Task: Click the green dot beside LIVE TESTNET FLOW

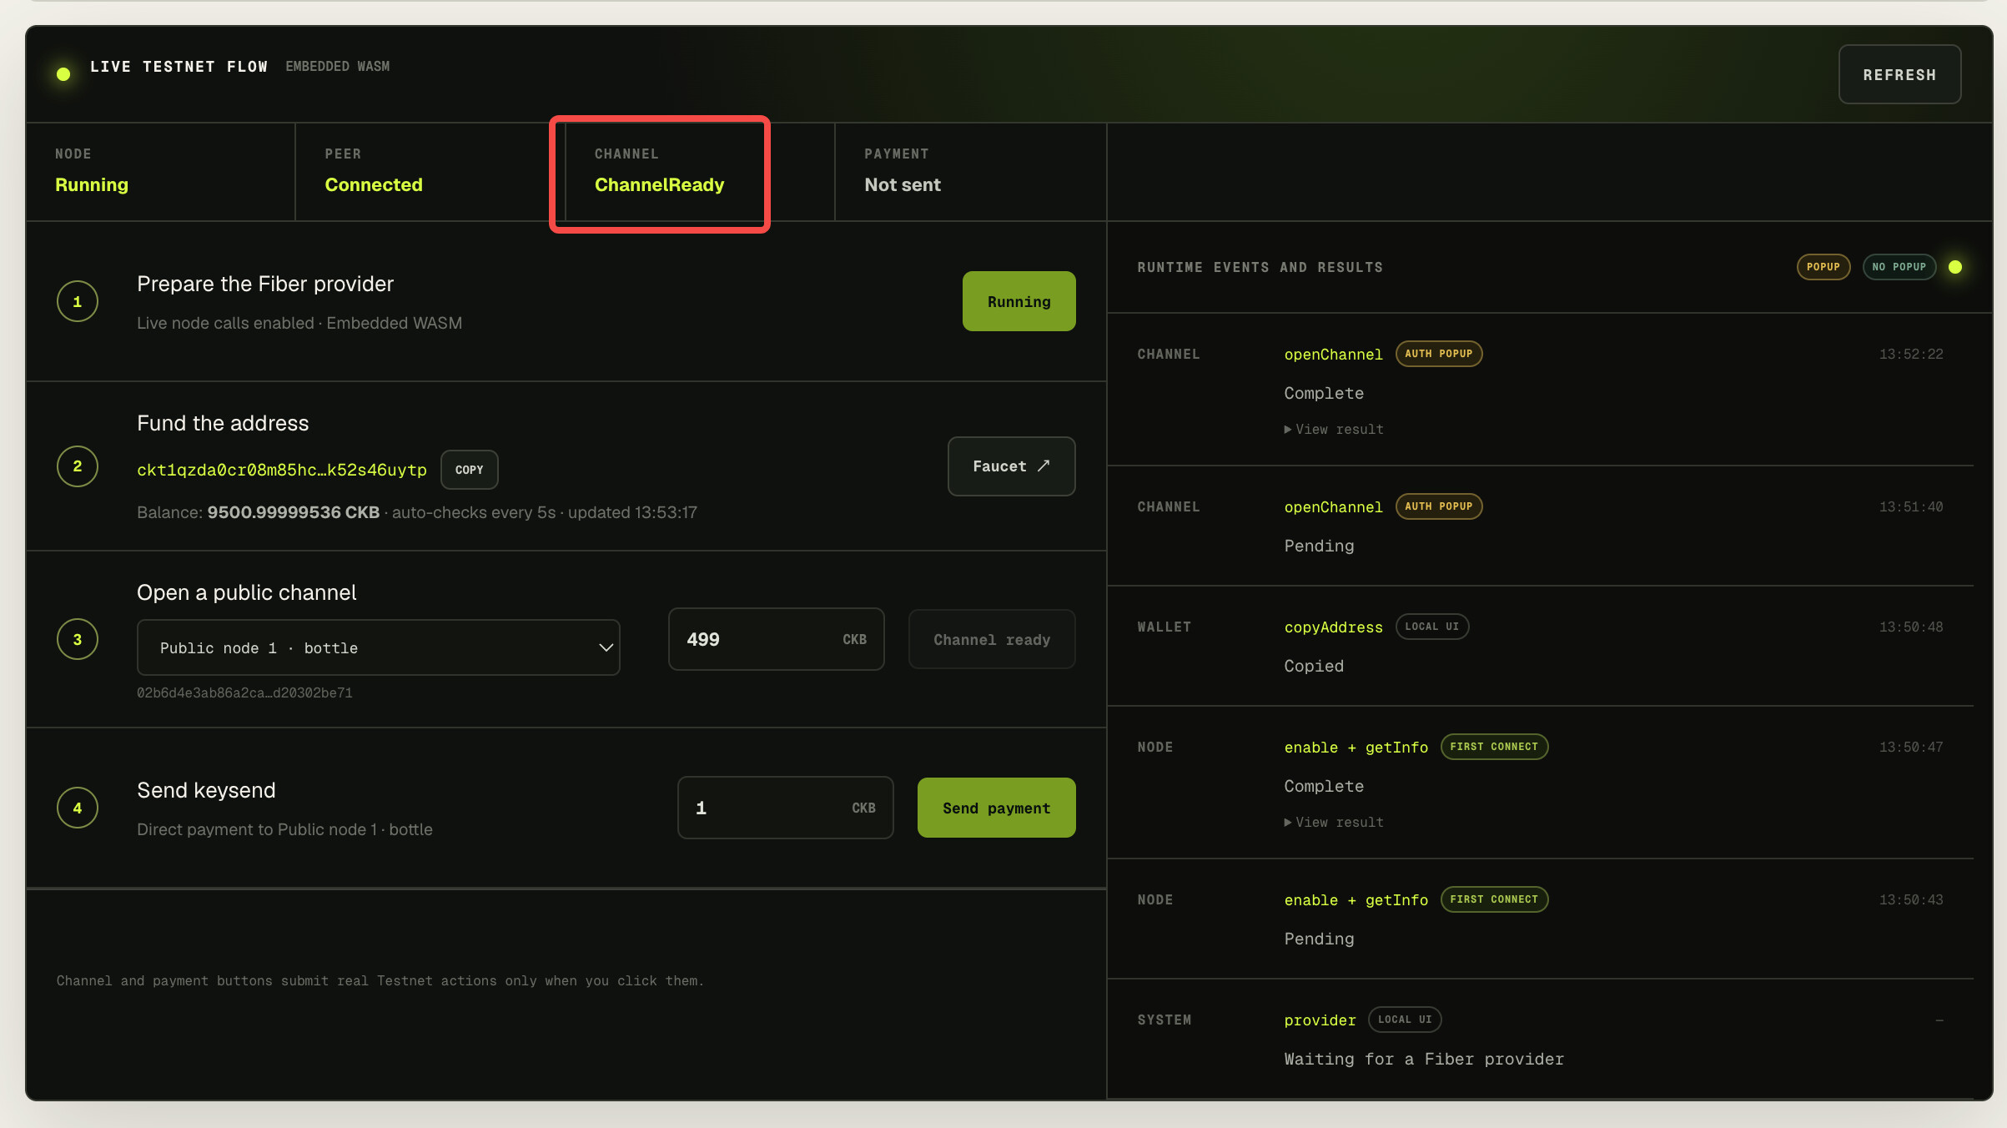Action: point(63,74)
